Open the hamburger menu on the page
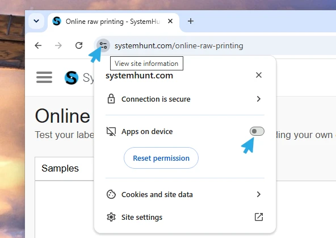This screenshot has height=238, width=336. (x=44, y=77)
